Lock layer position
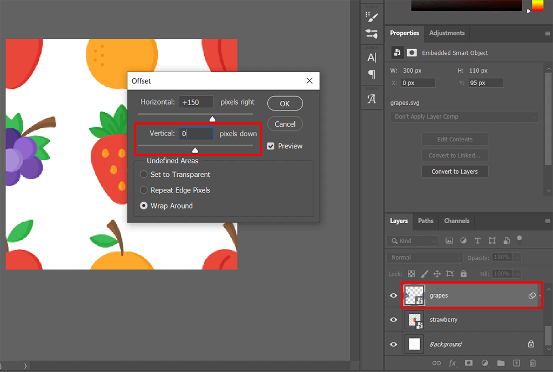The image size is (553, 372). 437,274
